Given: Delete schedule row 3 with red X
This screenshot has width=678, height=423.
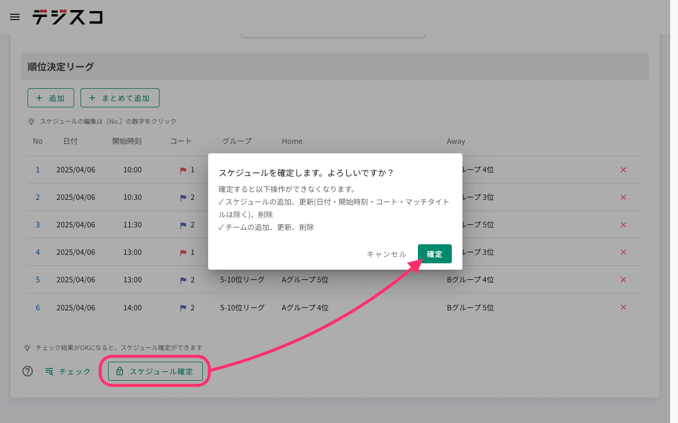Looking at the screenshot, I should [x=623, y=225].
